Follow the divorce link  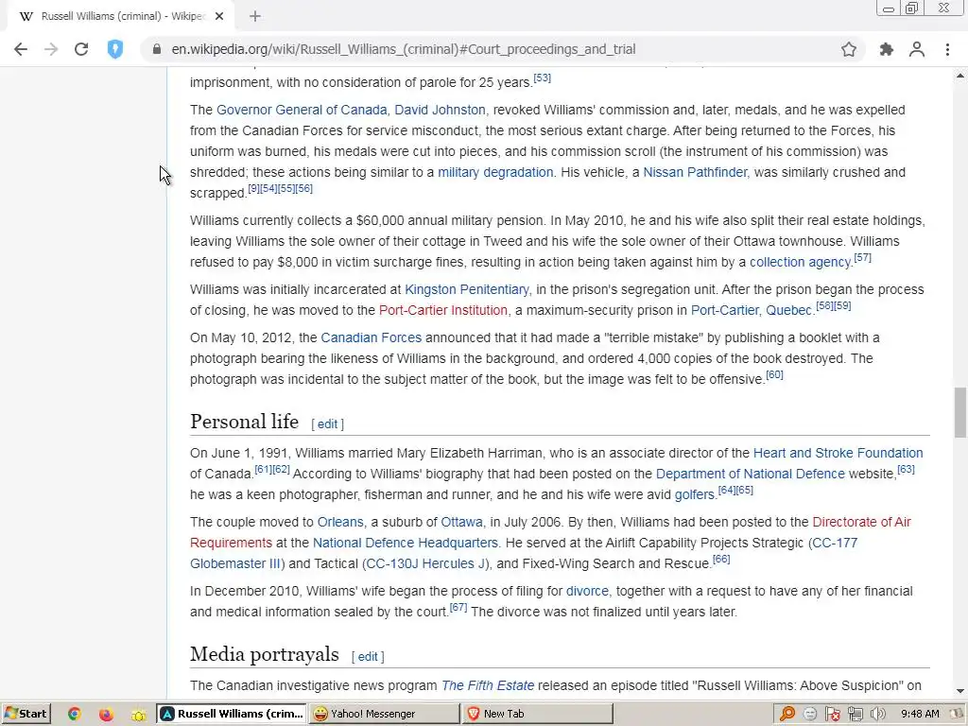[x=587, y=592]
